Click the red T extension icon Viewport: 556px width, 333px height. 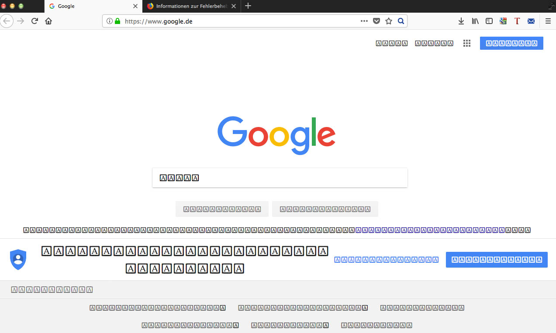point(517,21)
